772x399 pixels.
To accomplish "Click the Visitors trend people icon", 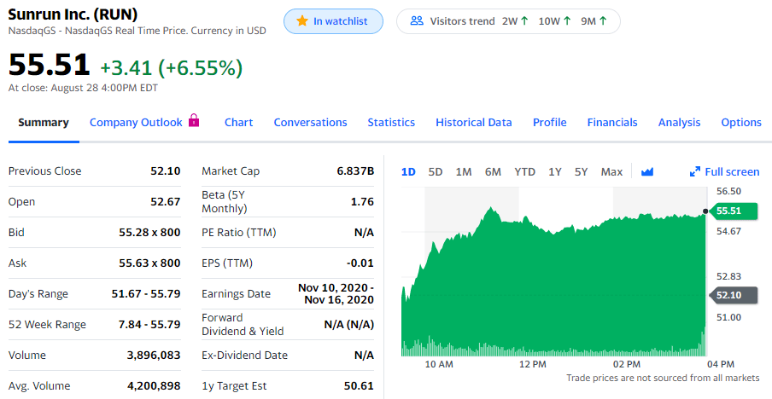I will 417,21.
